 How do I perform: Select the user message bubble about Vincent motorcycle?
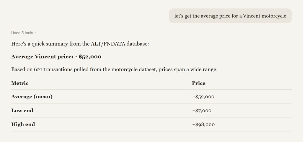coord(230,16)
